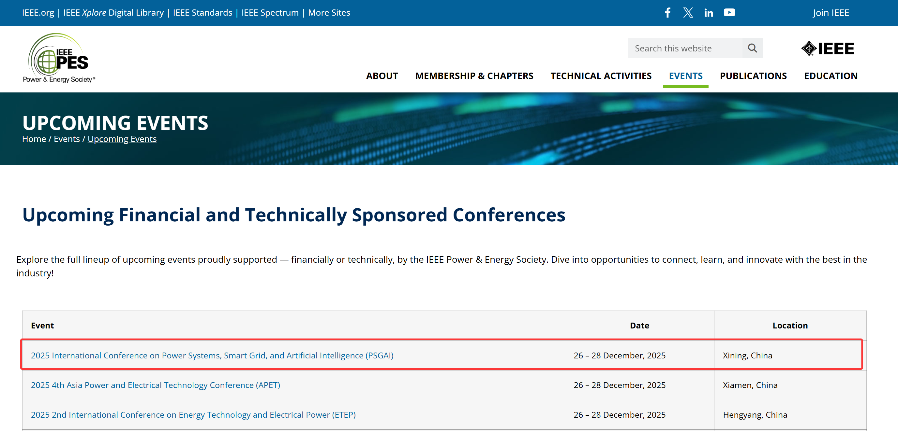Click the X (Twitter) social icon
This screenshot has width=898, height=431.
(688, 13)
